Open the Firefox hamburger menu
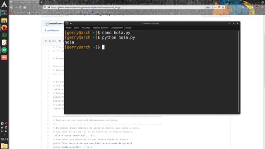This screenshot has width=265, height=149. [x=262, y=7]
